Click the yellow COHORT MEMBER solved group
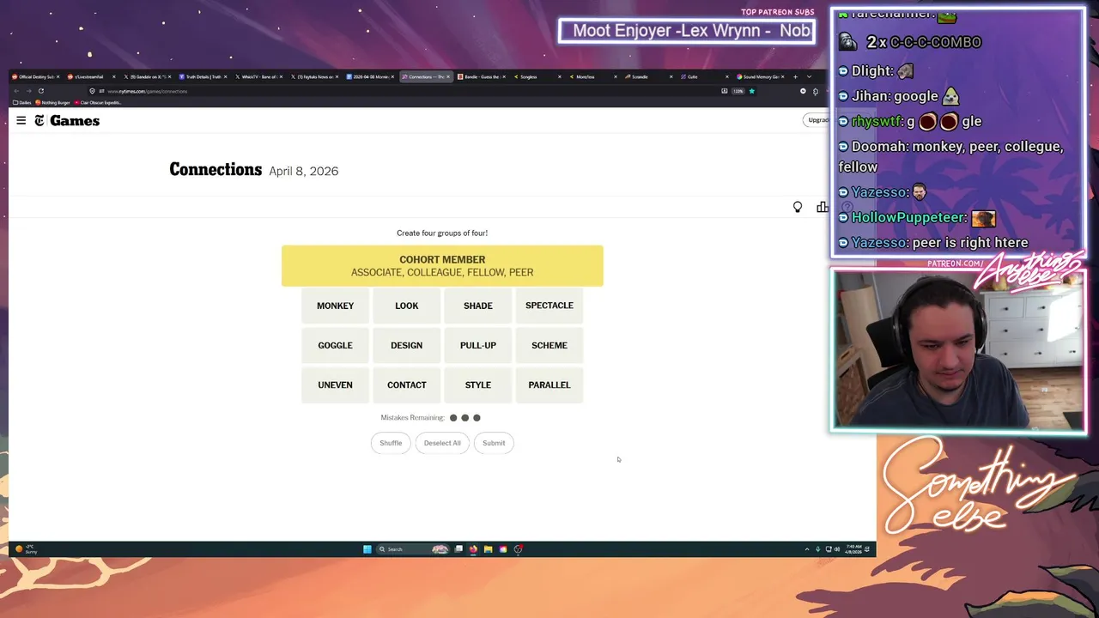Screen dimensions: 1099x618 click(442, 266)
